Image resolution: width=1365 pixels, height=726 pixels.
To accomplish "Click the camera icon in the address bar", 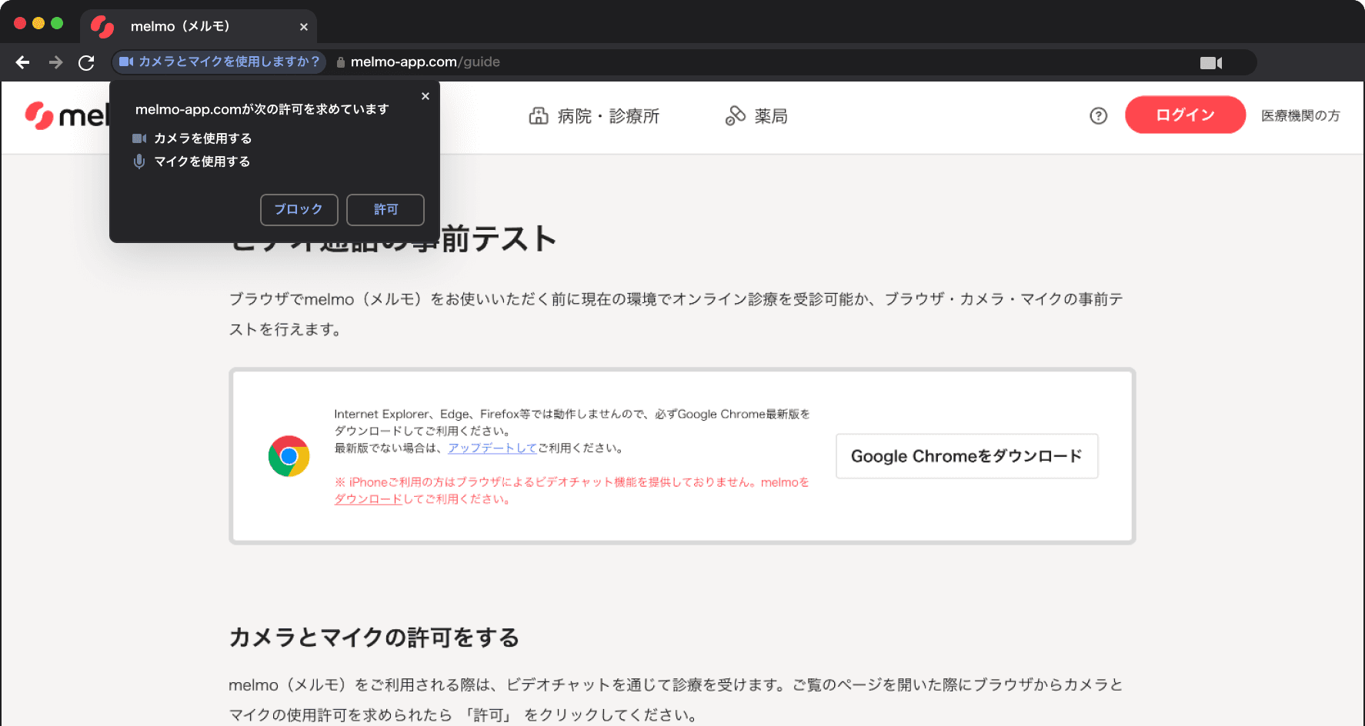I will [1210, 62].
